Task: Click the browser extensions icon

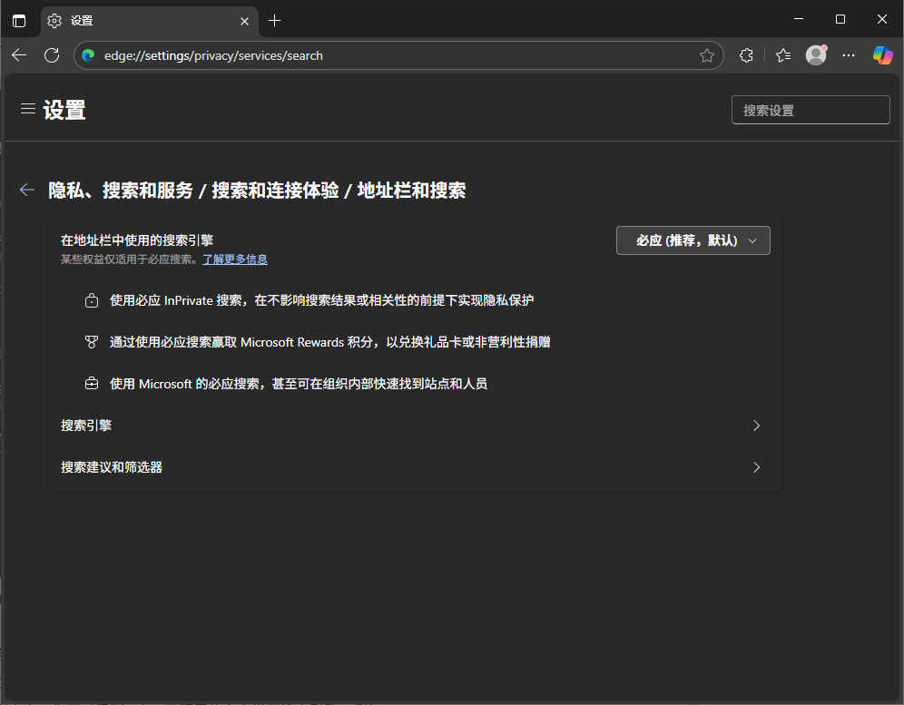Action: click(746, 55)
